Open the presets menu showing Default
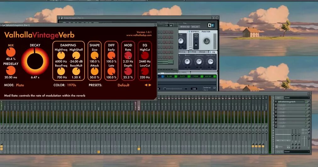The image size is (318, 167). [123, 85]
